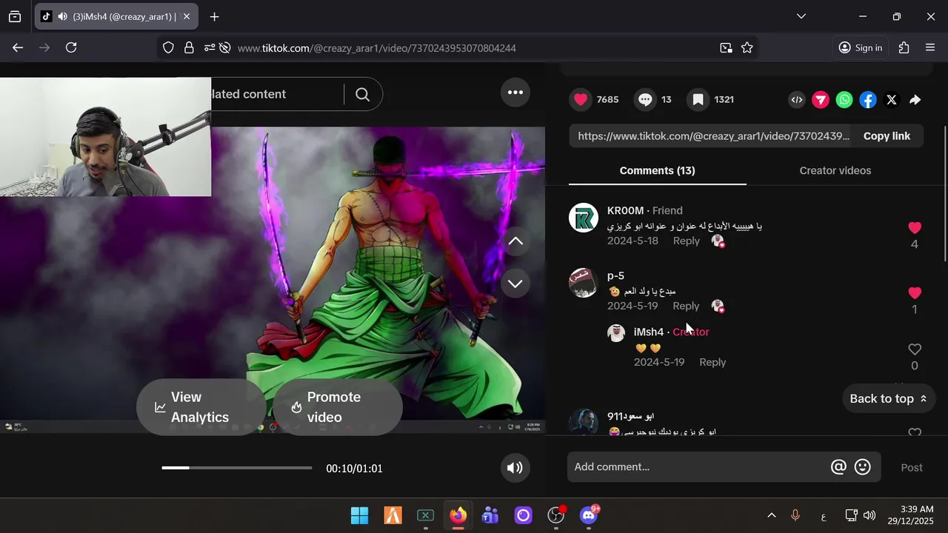Open comments via the speech bubble icon
This screenshot has height=533, width=948.
(645, 99)
